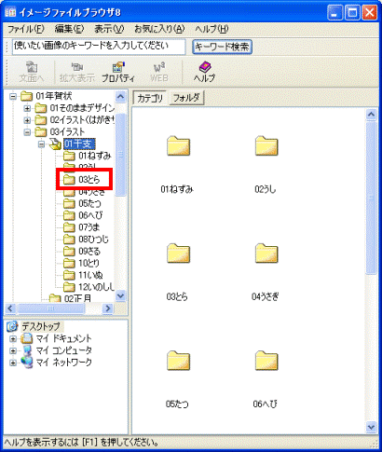Click tree pane scroll down arrow
The image size is (382, 452).
[x=120, y=296]
